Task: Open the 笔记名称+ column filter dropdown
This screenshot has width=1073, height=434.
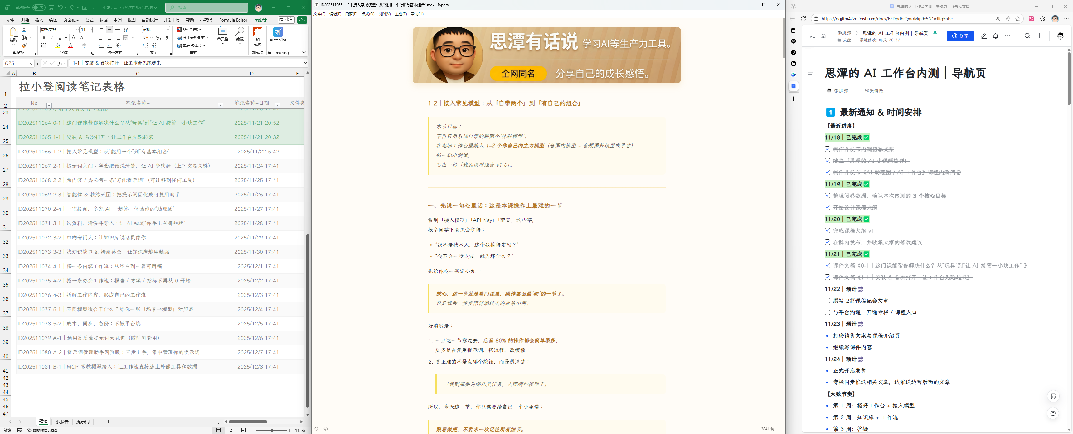Action: click(220, 106)
